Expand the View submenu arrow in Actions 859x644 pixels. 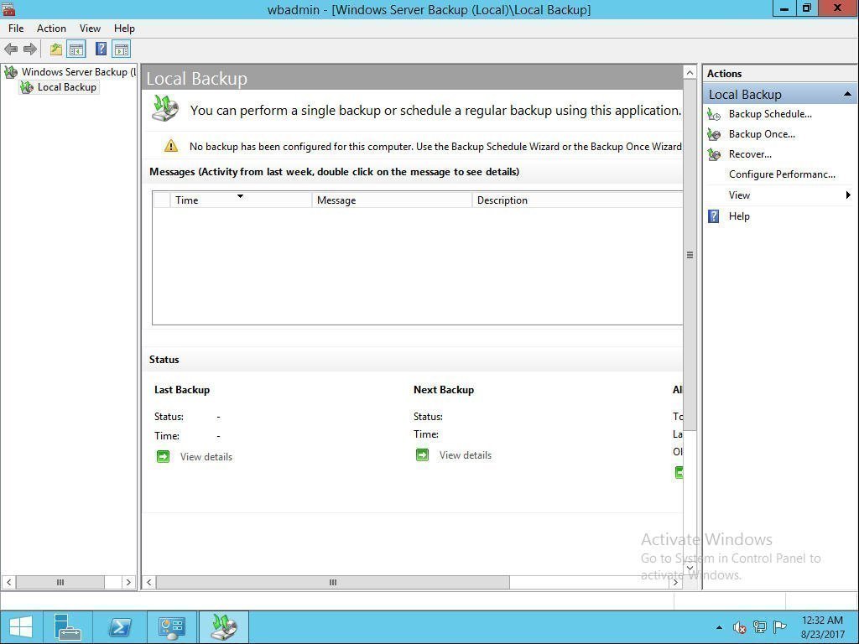[x=847, y=195]
